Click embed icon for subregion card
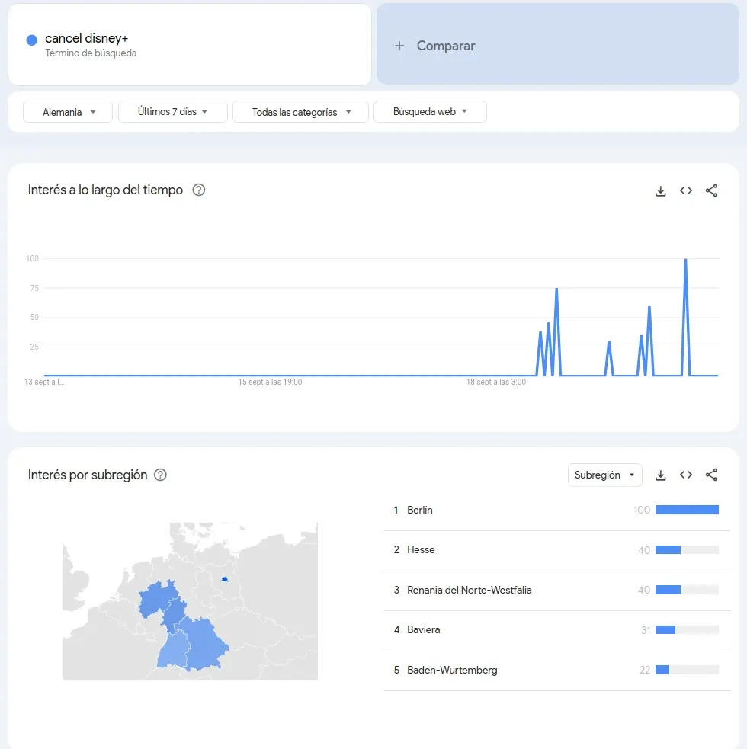Screen dimensions: 747x749 [686, 475]
